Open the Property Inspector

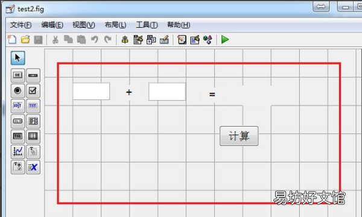[195, 40]
